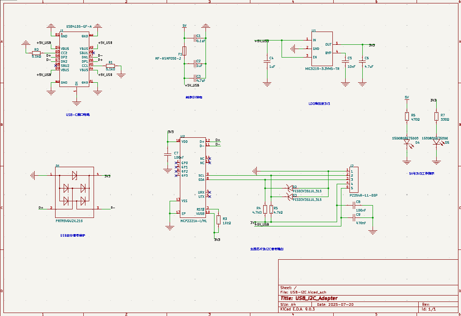Viewport: 461px width, 316px height.
Task: Click resistor R6 470Ω symbol
Action: point(407,116)
